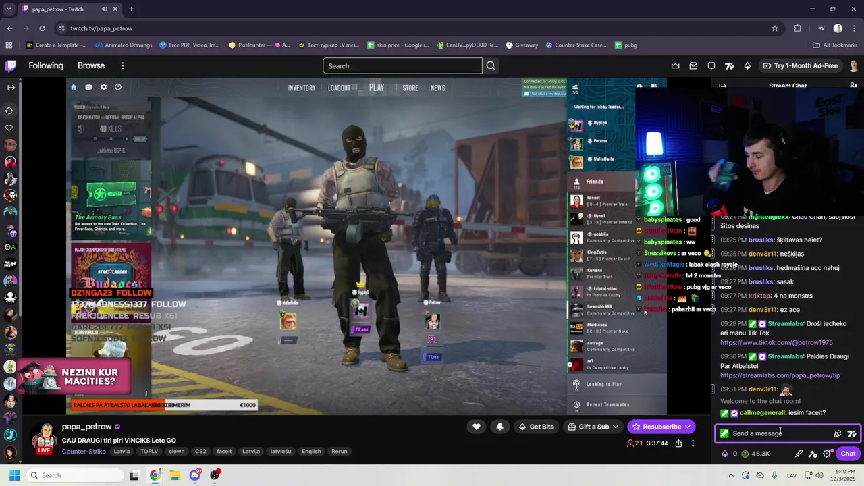Open the chat settings gear
Image resolution: width=864 pixels, height=486 pixels.
tap(827, 454)
